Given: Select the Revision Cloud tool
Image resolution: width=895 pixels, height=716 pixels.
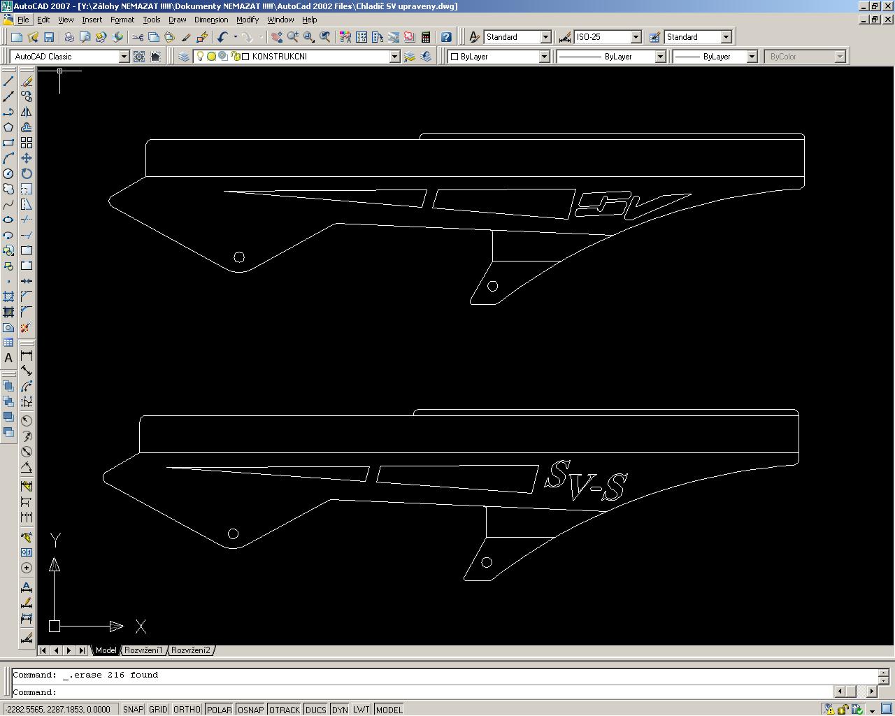Looking at the screenshot, I should (8, 189).
